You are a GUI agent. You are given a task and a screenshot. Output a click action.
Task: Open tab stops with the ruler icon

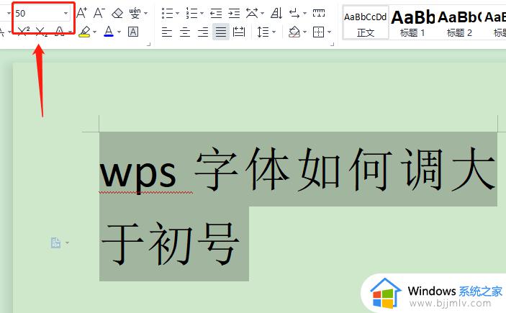[x=319, y=13]
